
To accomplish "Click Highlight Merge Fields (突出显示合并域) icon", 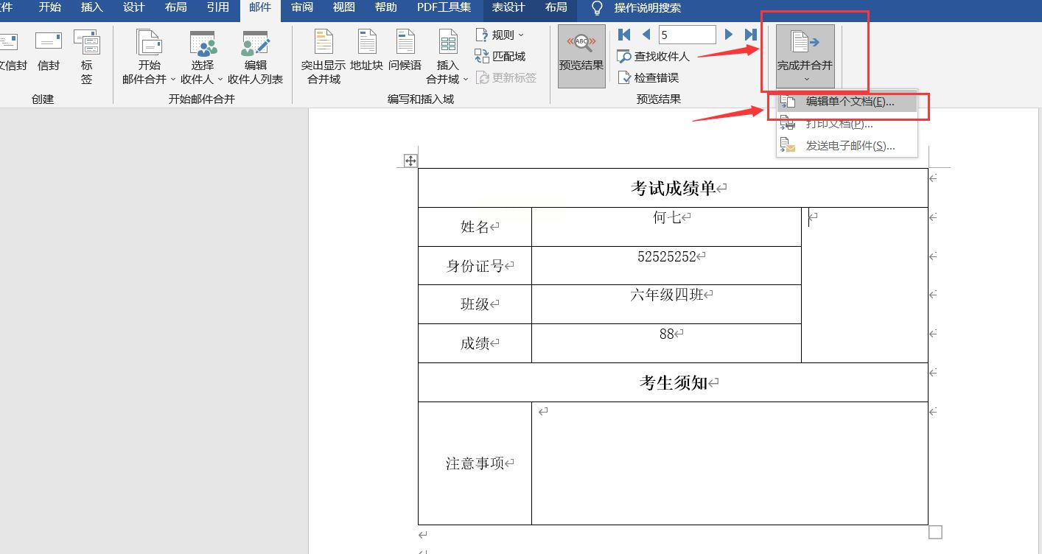I will click(324, 56).
